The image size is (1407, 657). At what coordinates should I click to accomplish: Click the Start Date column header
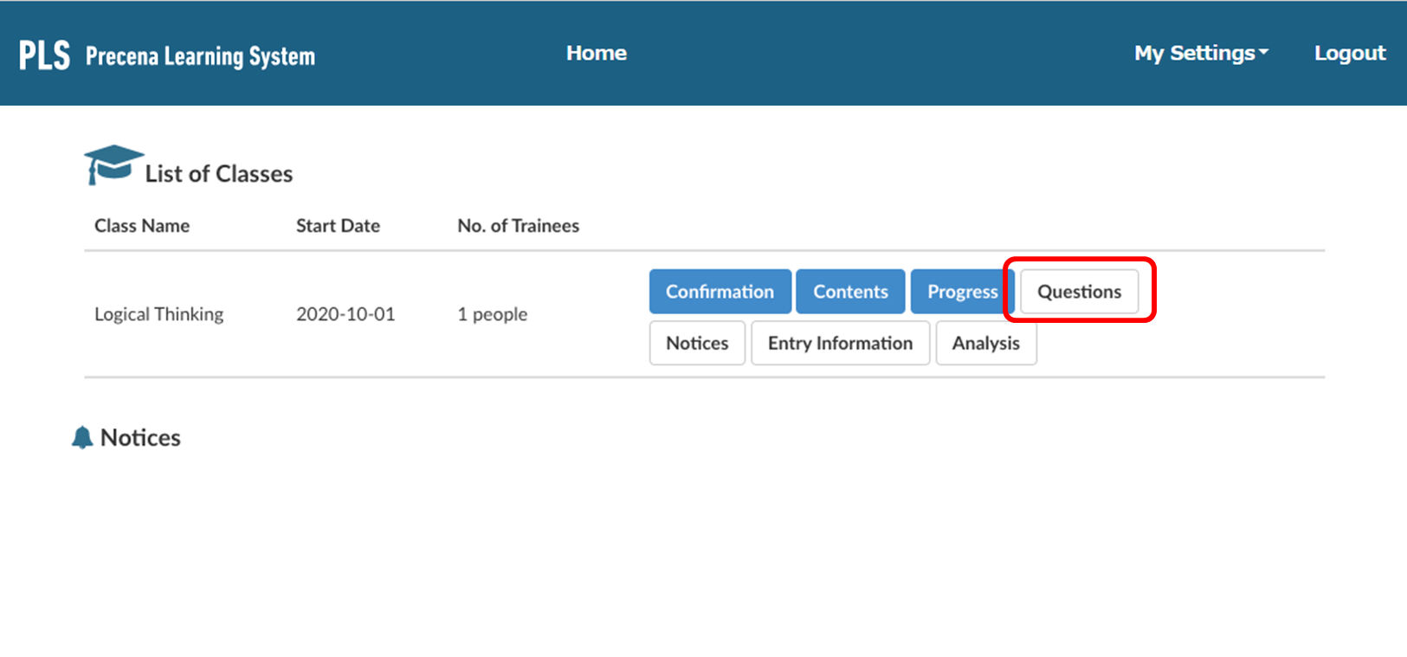click(338, 226)
